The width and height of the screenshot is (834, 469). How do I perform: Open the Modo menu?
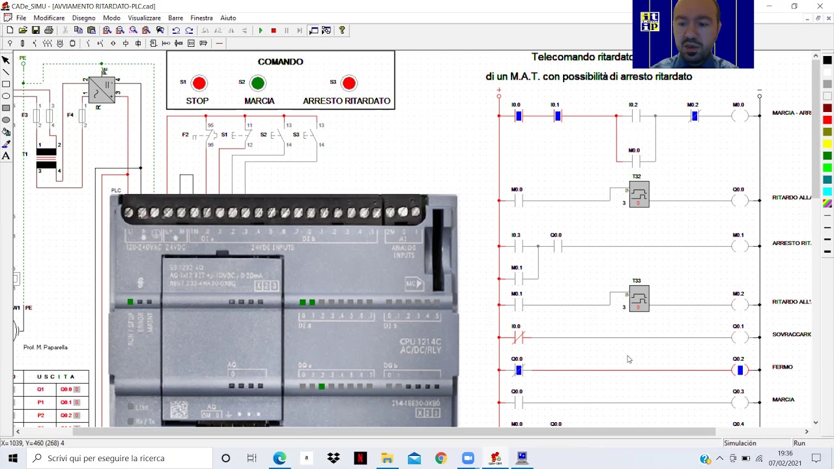(x=111, y=18)
